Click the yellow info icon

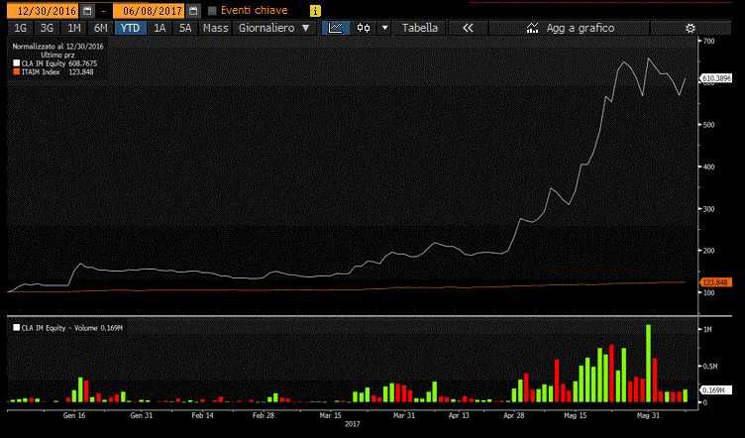315,10
